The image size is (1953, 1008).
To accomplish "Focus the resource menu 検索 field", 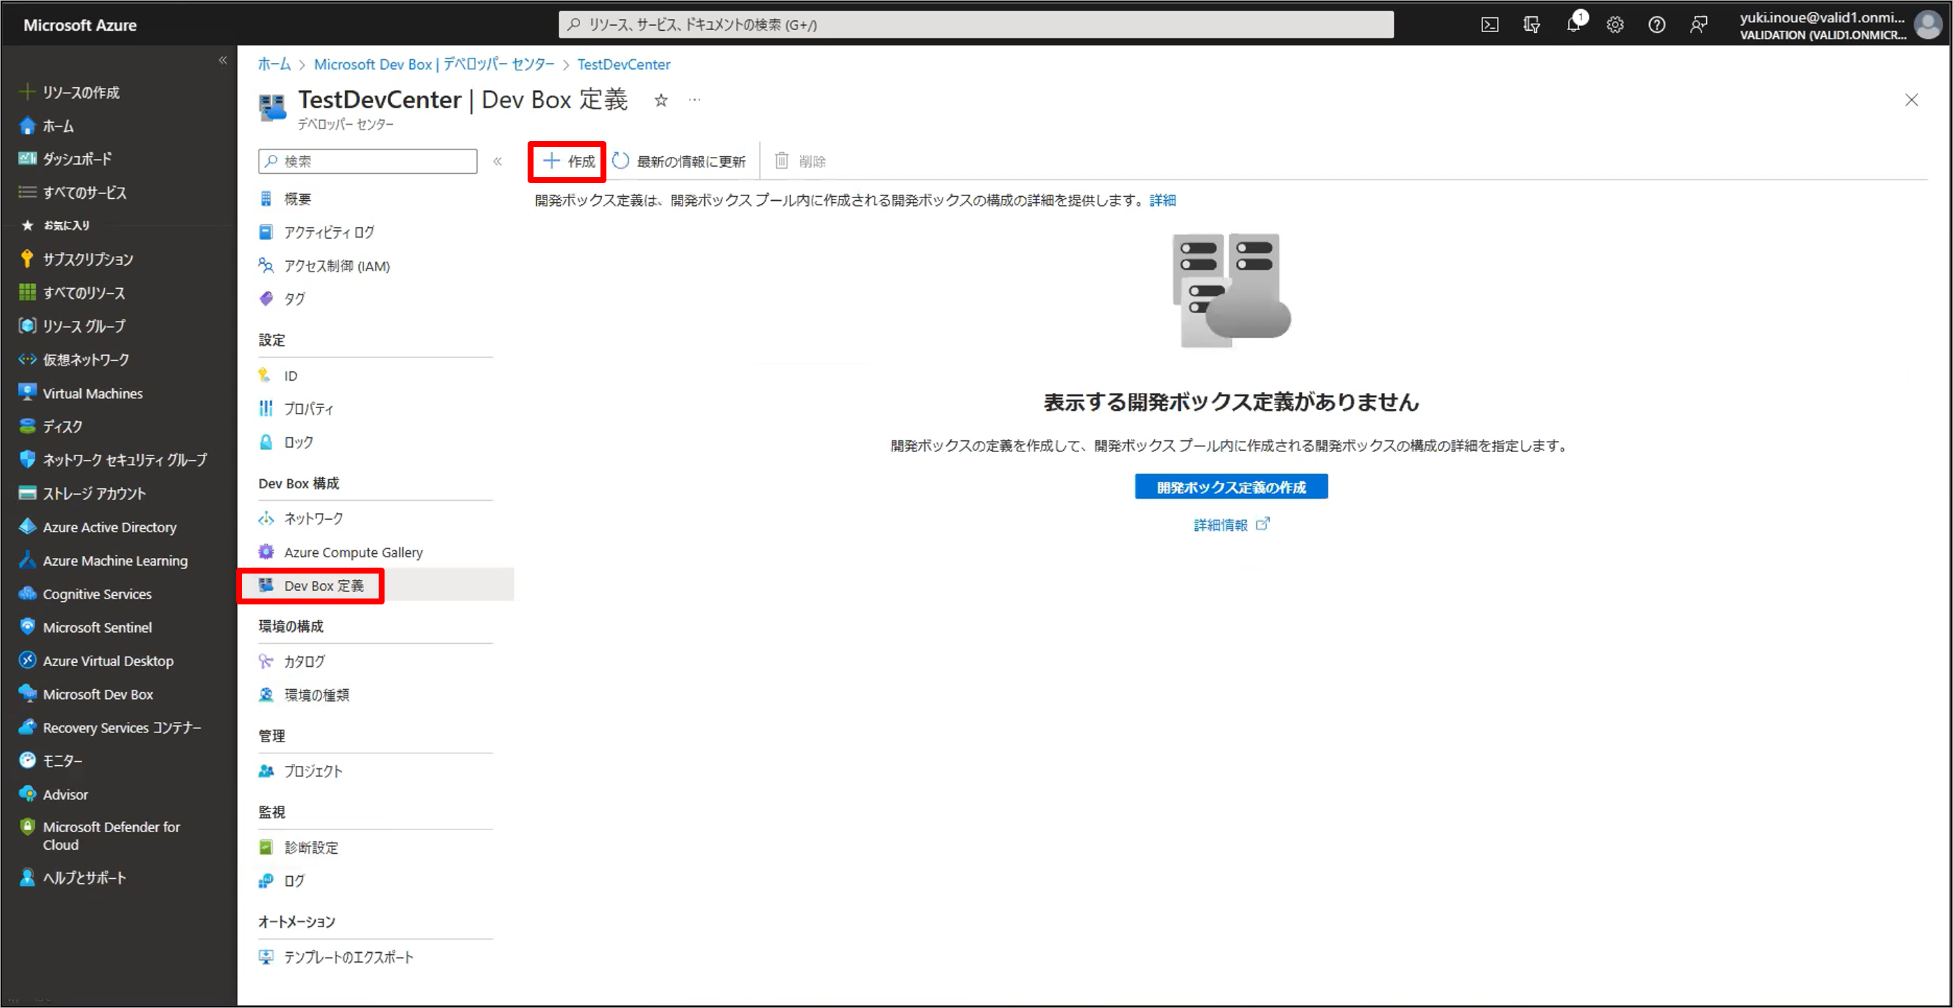I will [367, 161].
